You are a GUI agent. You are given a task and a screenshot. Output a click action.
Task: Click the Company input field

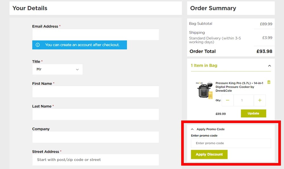point(95,137)
